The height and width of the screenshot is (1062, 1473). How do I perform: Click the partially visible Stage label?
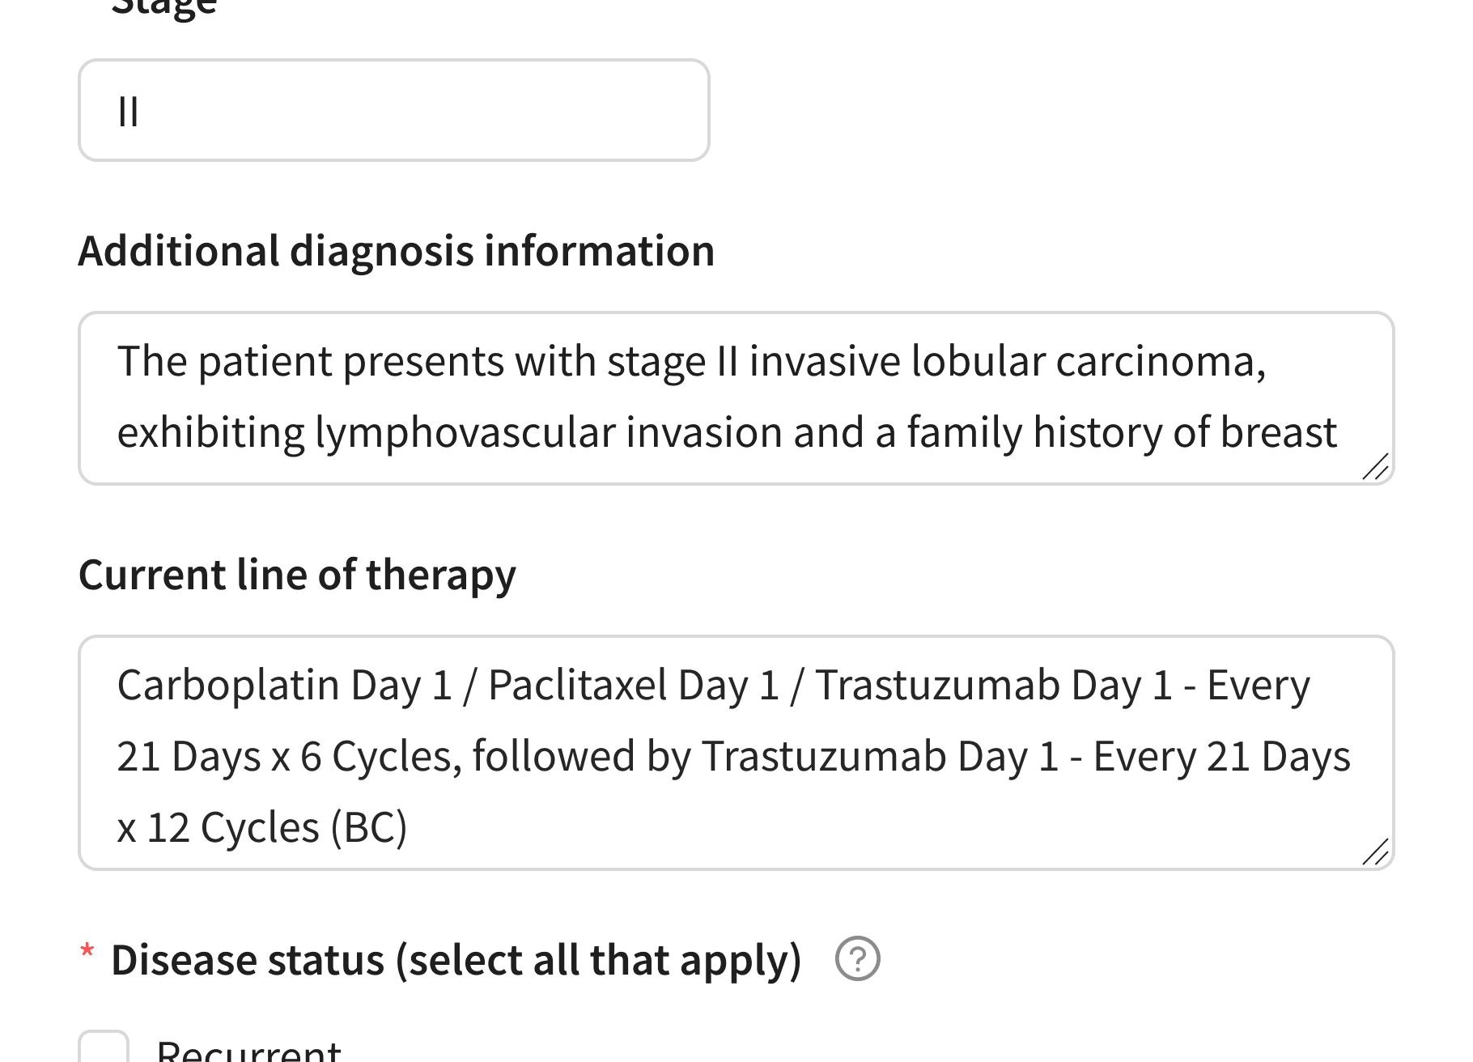click(164, 8)
